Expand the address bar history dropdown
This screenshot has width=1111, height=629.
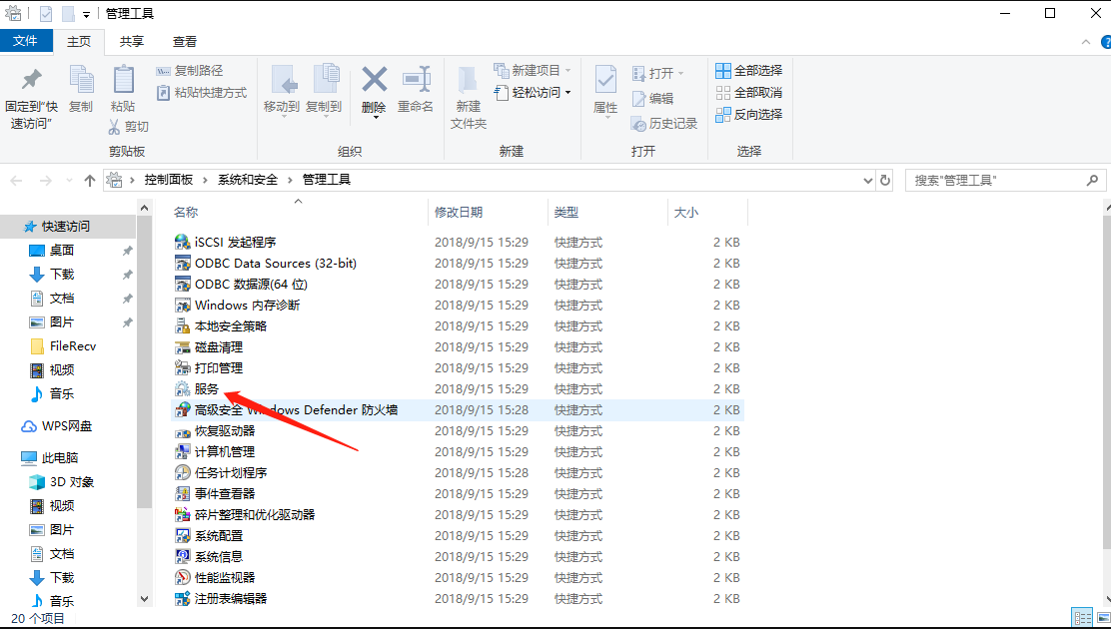868,180
